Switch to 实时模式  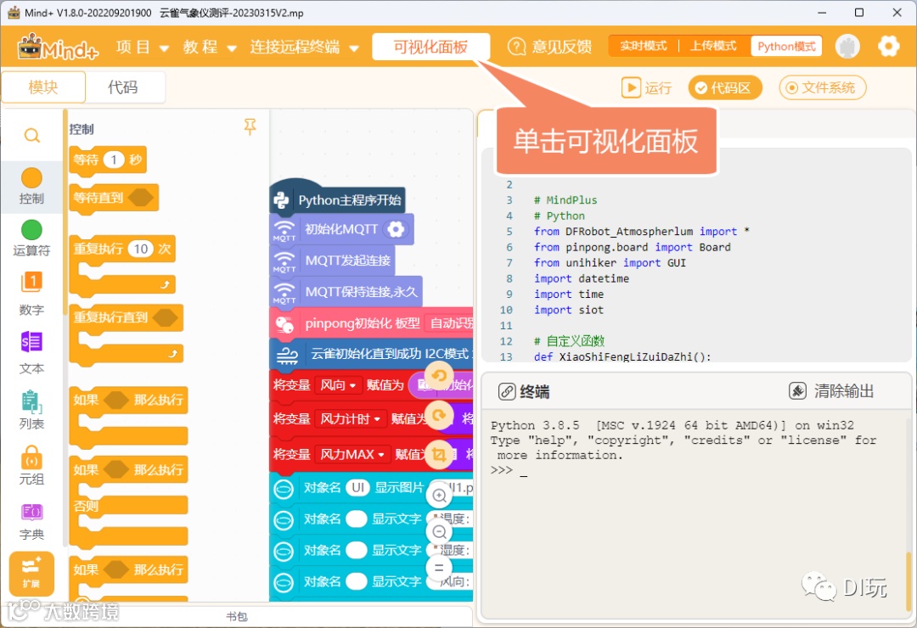[x=644, y=46]
